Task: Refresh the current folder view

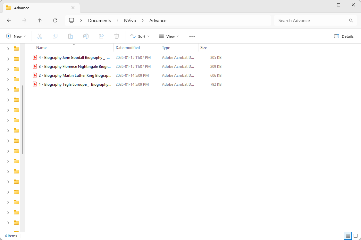Action: (x=55, y=20)
